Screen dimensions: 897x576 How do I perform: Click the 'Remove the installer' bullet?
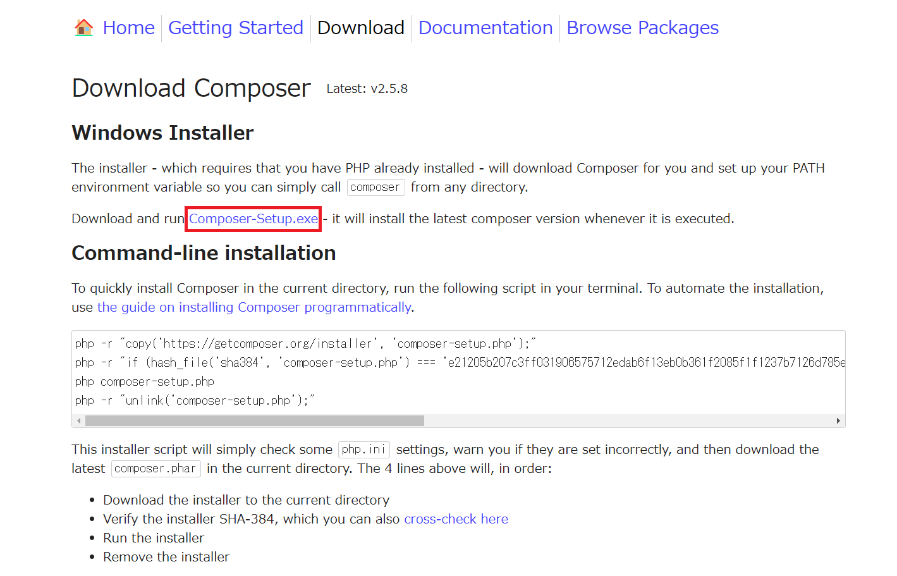(x=166, y=557)
